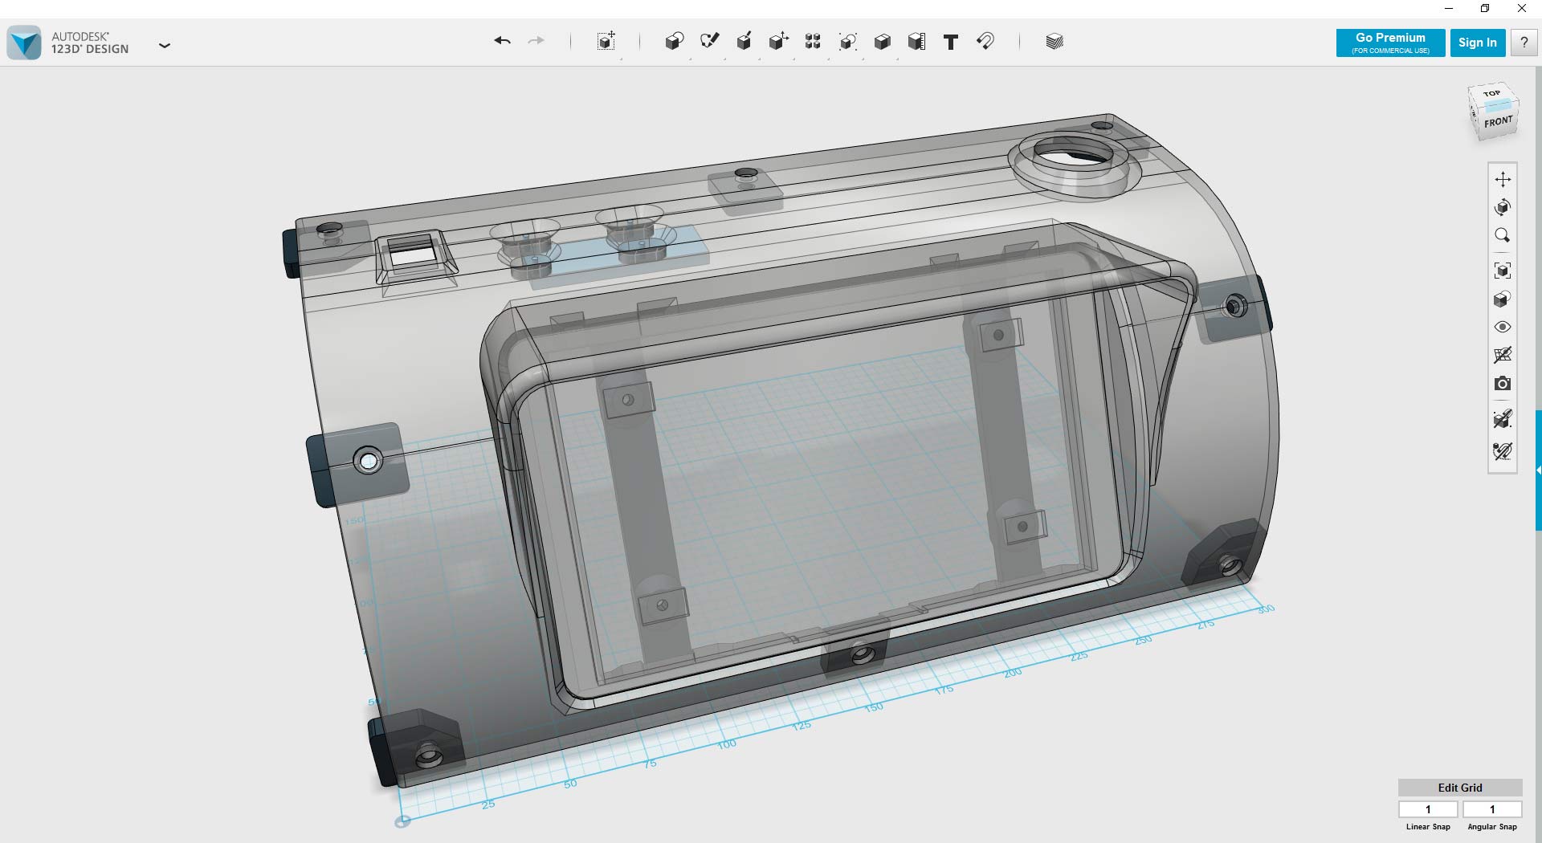Open the 123D Design main menu chevron
The image size is (1542, 843).
coord(165,46)
